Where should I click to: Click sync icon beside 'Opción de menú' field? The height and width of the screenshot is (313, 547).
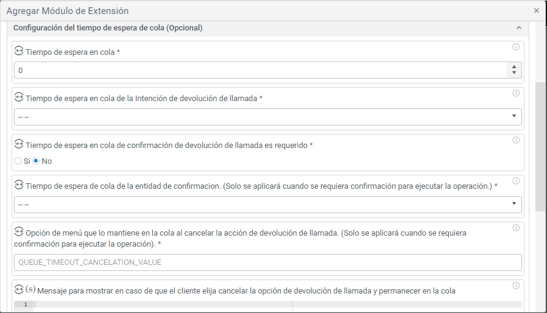pyautogui.click(x=19, y=231)
